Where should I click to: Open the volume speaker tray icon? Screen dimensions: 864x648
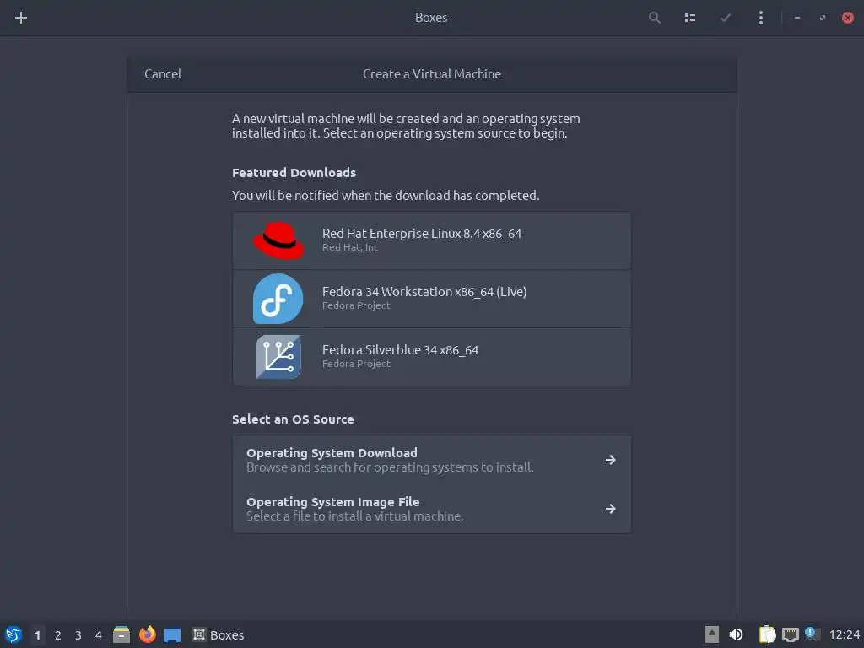(736, 634)
